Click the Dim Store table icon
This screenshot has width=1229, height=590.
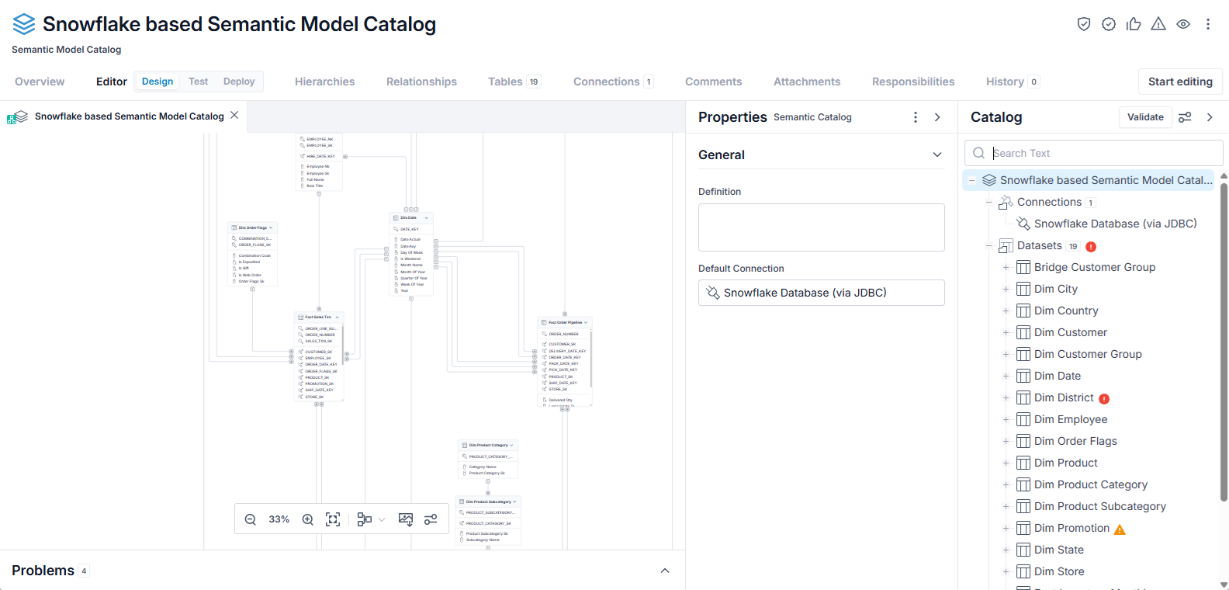(1023, 571)
